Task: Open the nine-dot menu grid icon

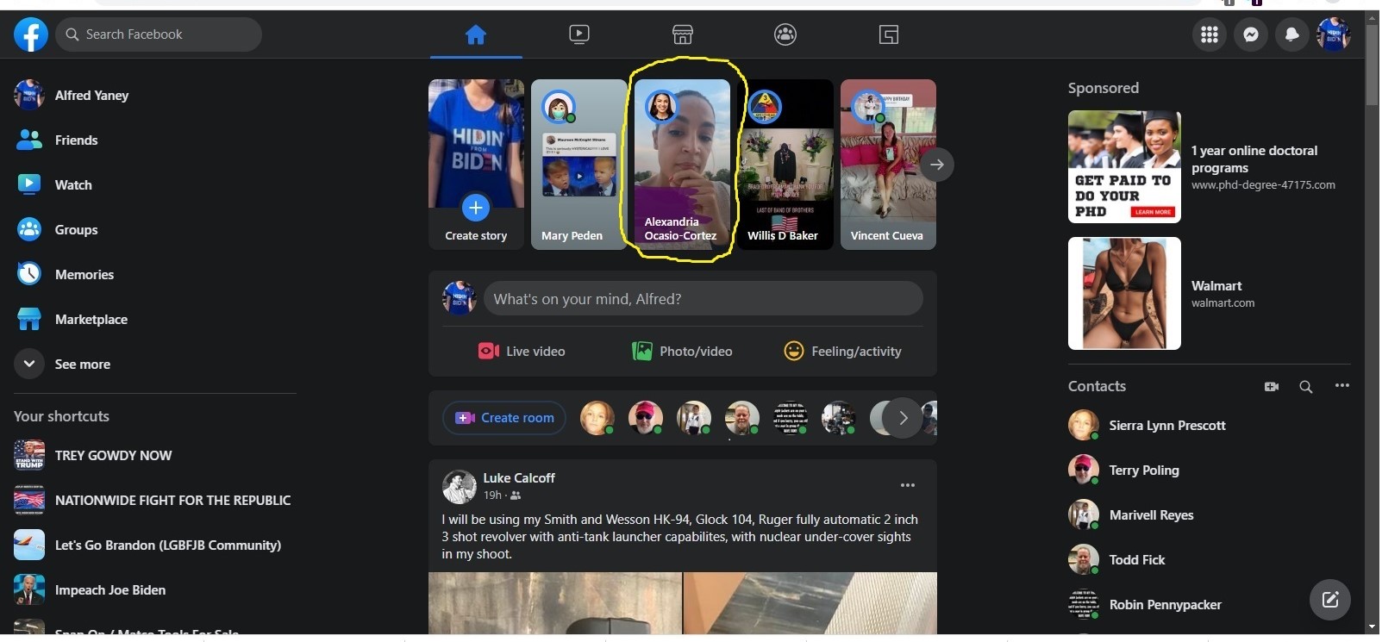Action: (1209, 34)
